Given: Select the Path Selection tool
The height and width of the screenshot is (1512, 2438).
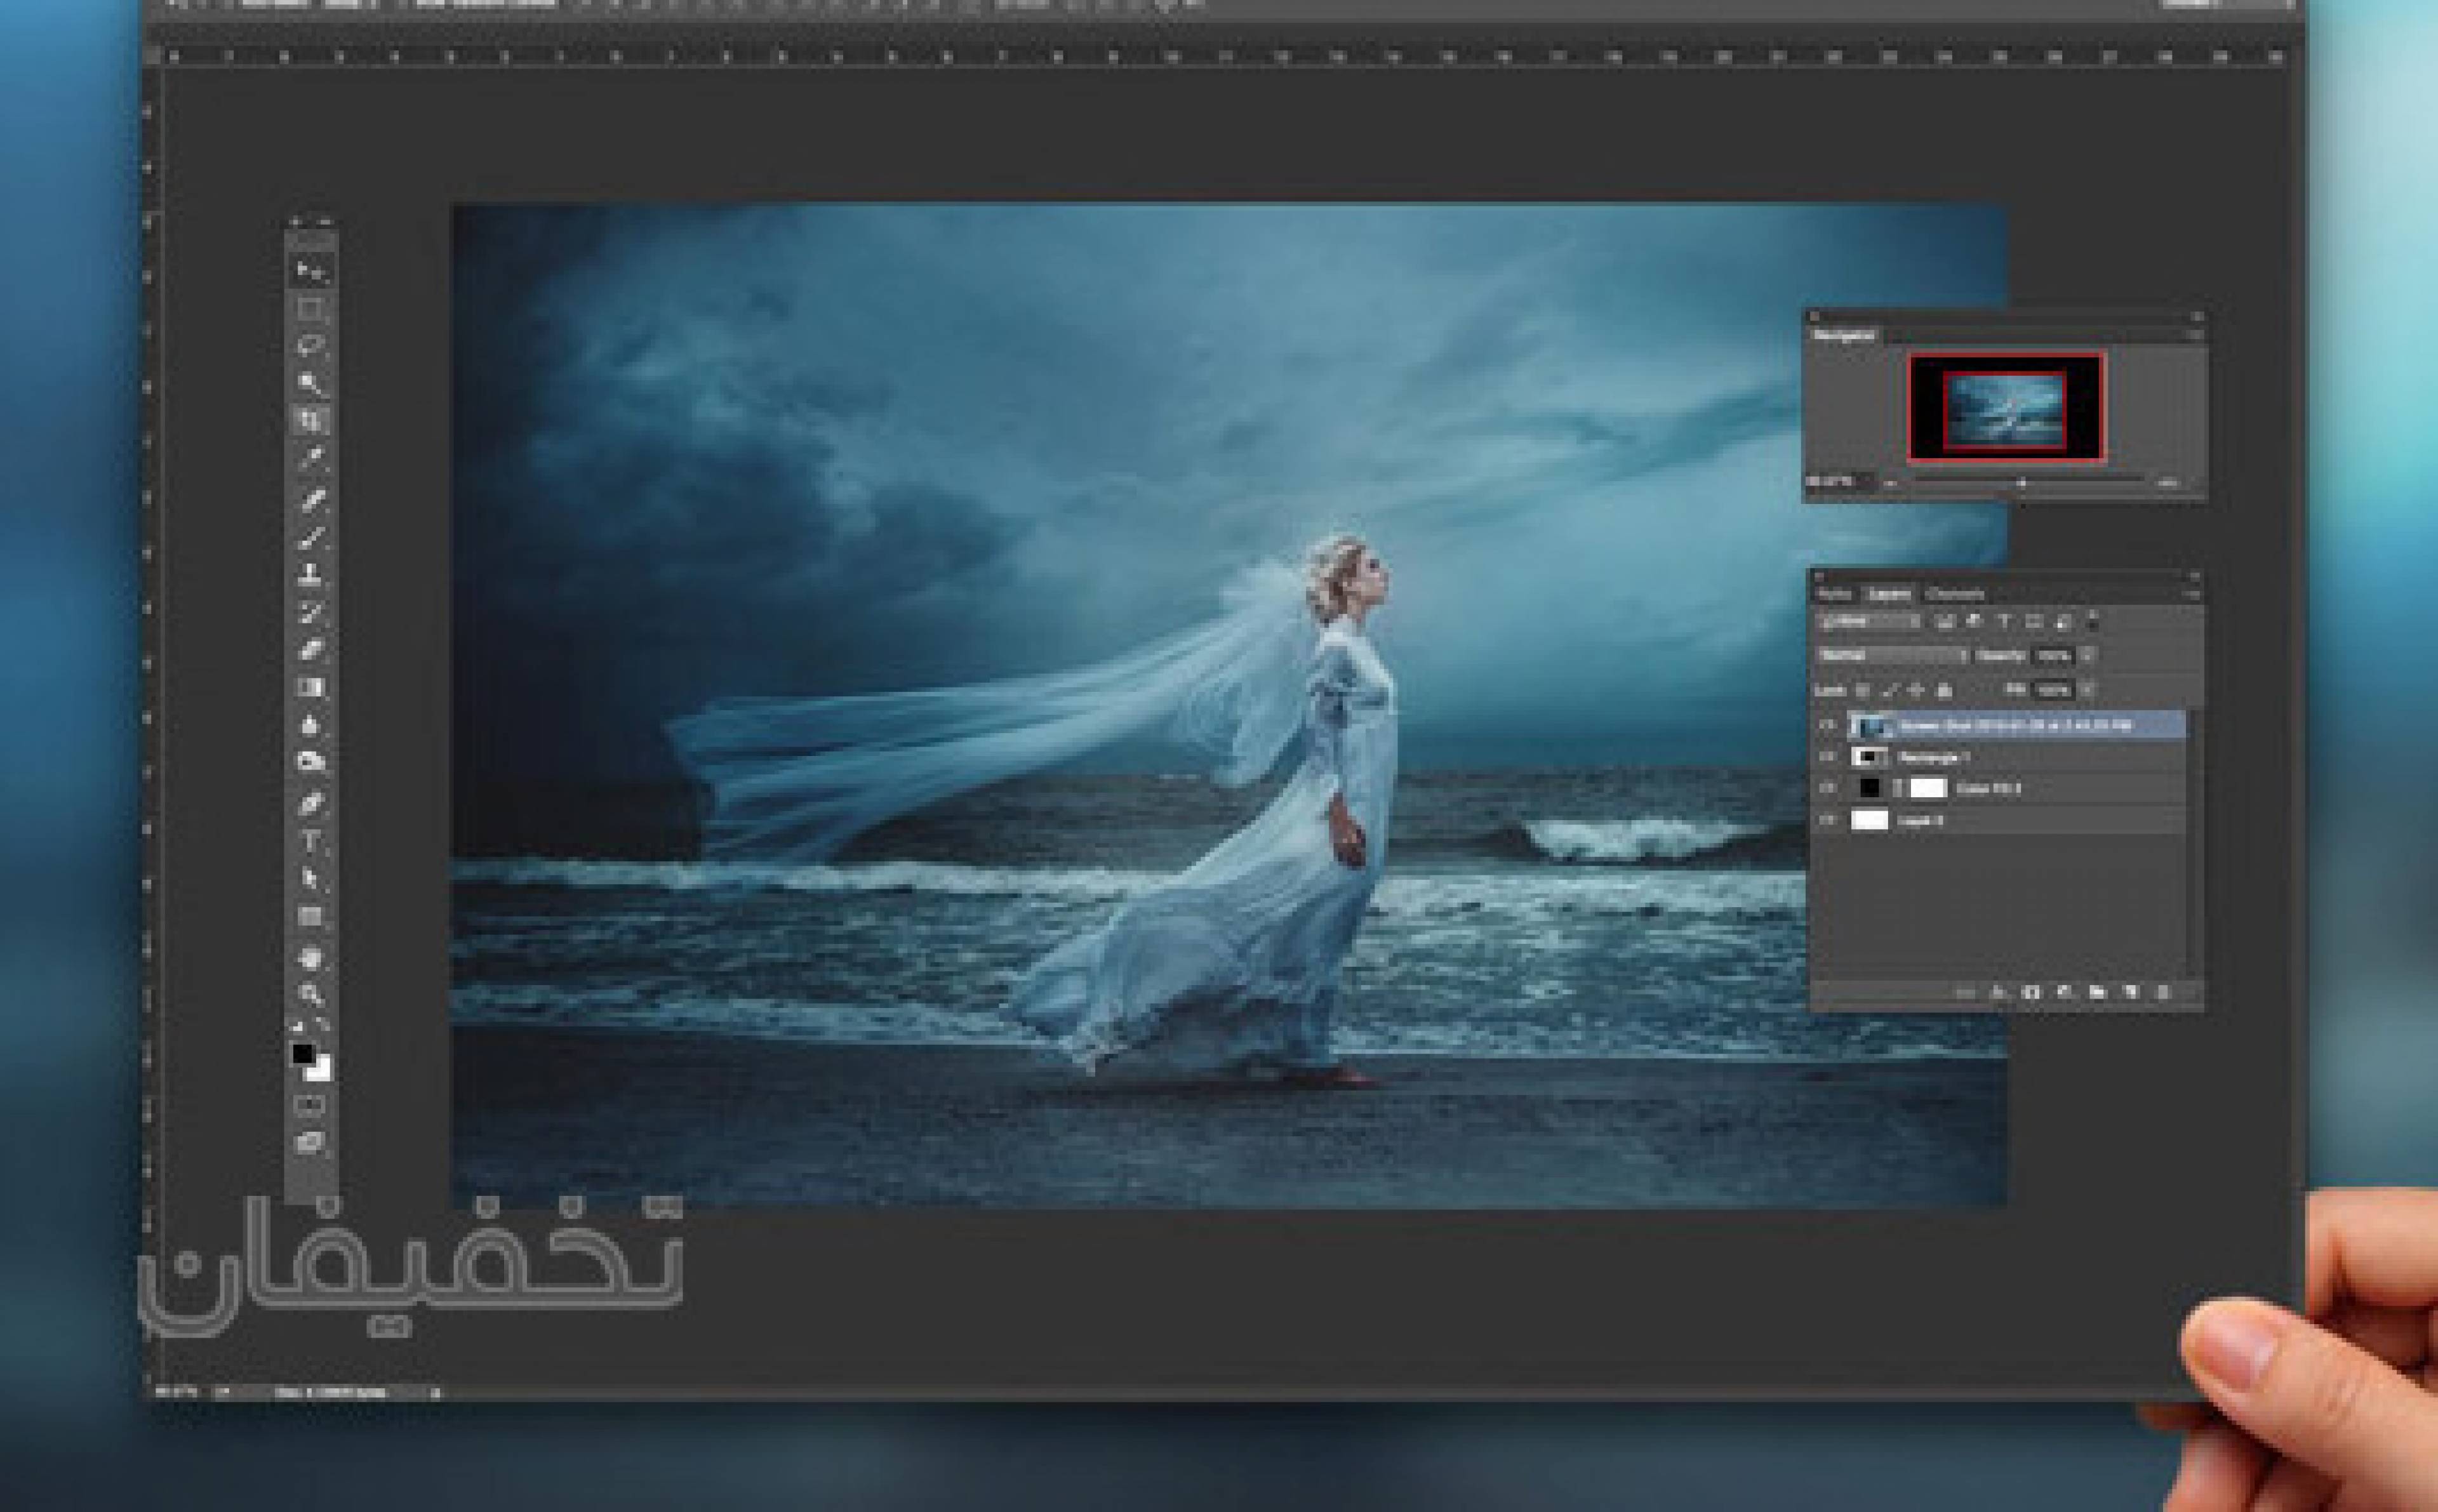Looking at the screenshot, I should coord(311,880).
